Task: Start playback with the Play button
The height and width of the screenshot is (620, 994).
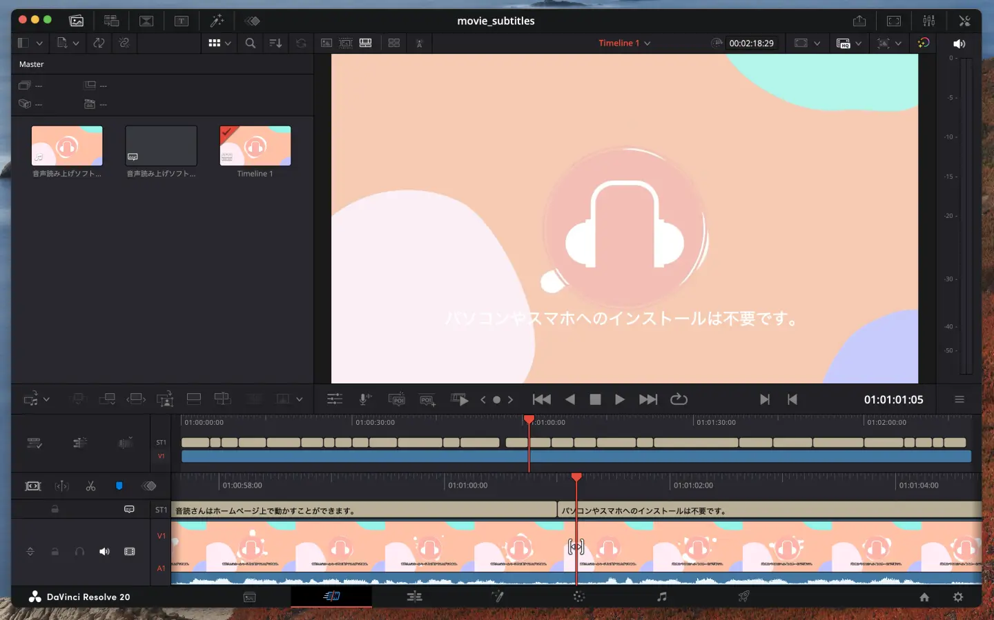Action: pyautogui.click(x=619, y=399)
